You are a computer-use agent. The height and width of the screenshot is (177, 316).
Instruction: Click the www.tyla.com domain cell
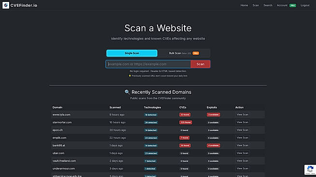click(x=61, y=114)
